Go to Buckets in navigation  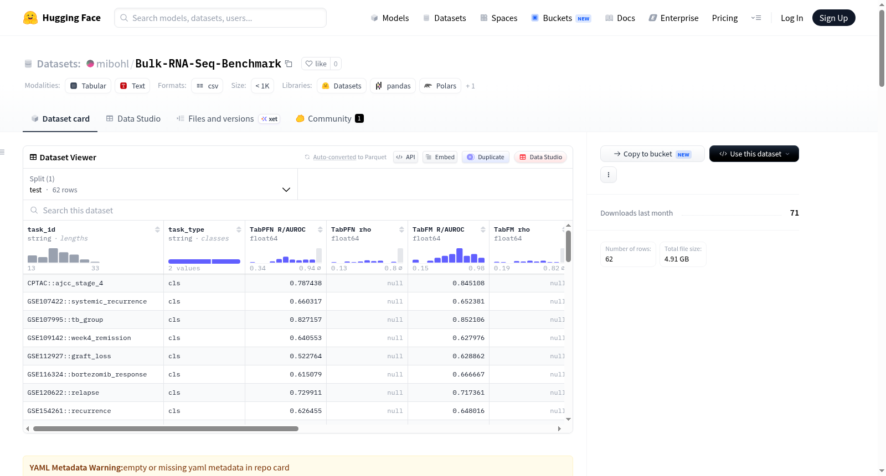561,18
